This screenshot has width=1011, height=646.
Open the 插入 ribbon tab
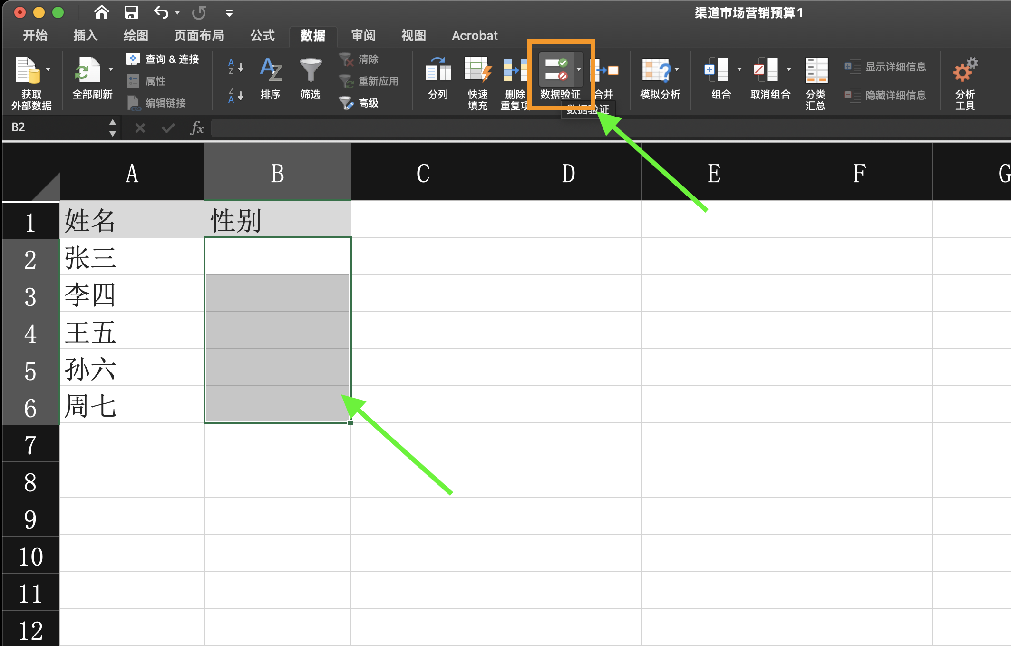click(x=86, y=36)
